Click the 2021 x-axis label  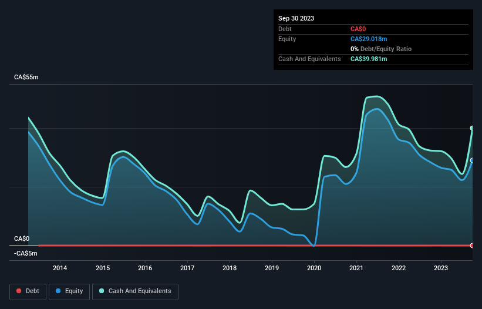tap(356, 268)
